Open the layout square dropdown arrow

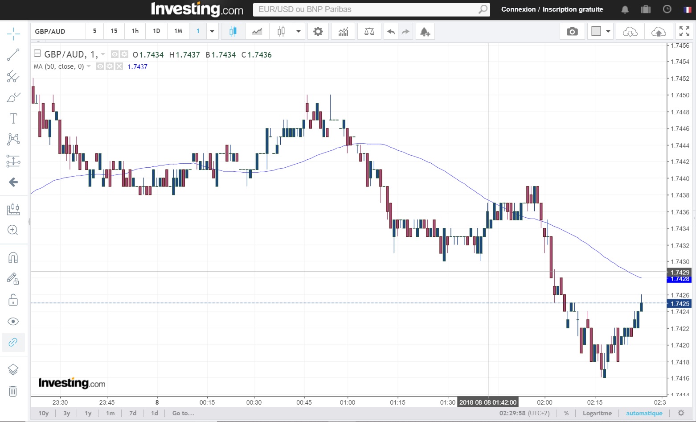click(608, 31)
